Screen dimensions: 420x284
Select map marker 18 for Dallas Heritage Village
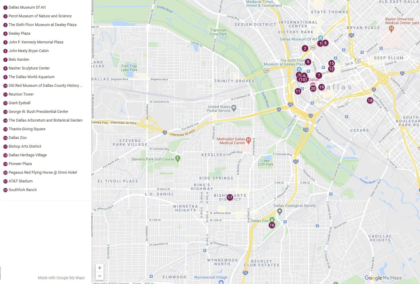tap(370, 100)
